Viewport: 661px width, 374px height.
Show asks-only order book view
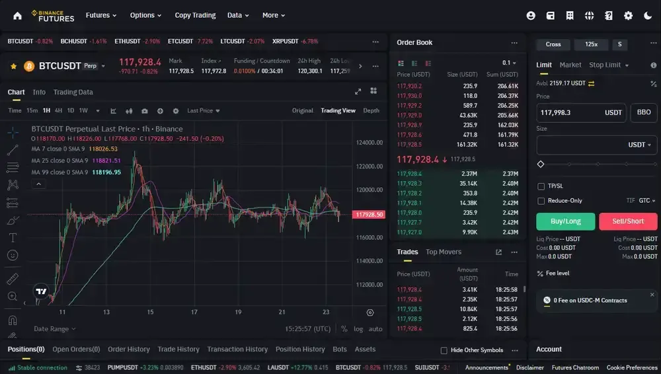coord(428,63)
